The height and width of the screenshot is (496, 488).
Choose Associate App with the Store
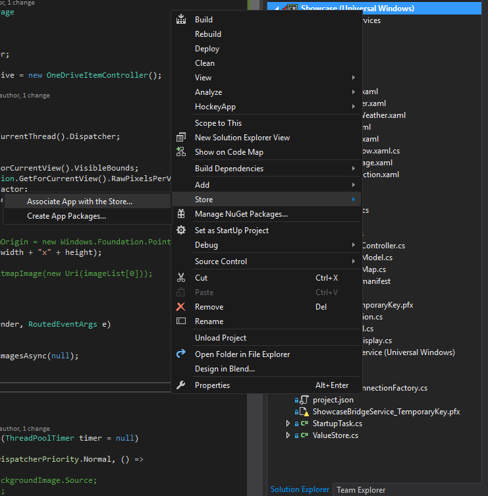79,202
